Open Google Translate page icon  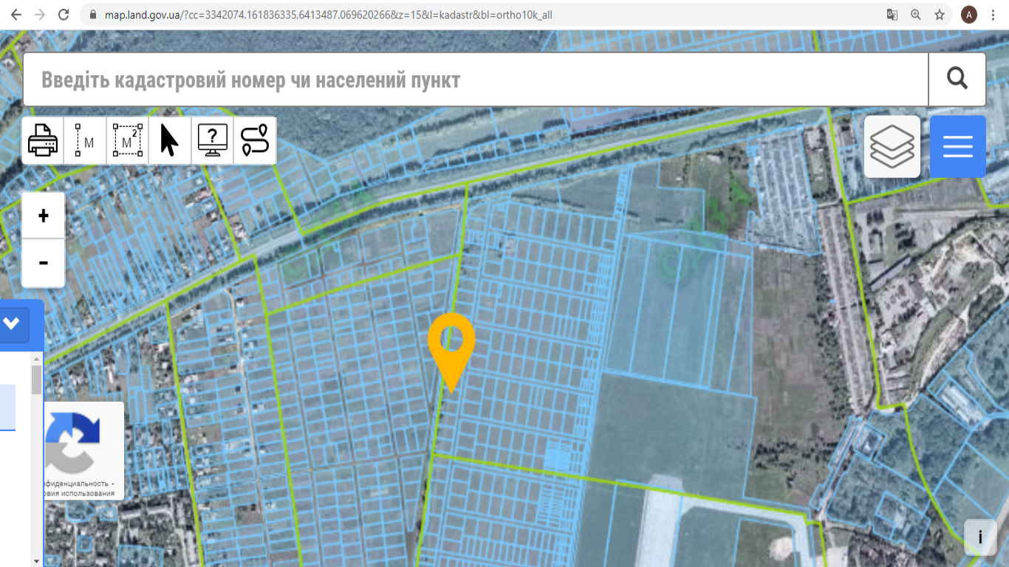[x=892, y=15]
